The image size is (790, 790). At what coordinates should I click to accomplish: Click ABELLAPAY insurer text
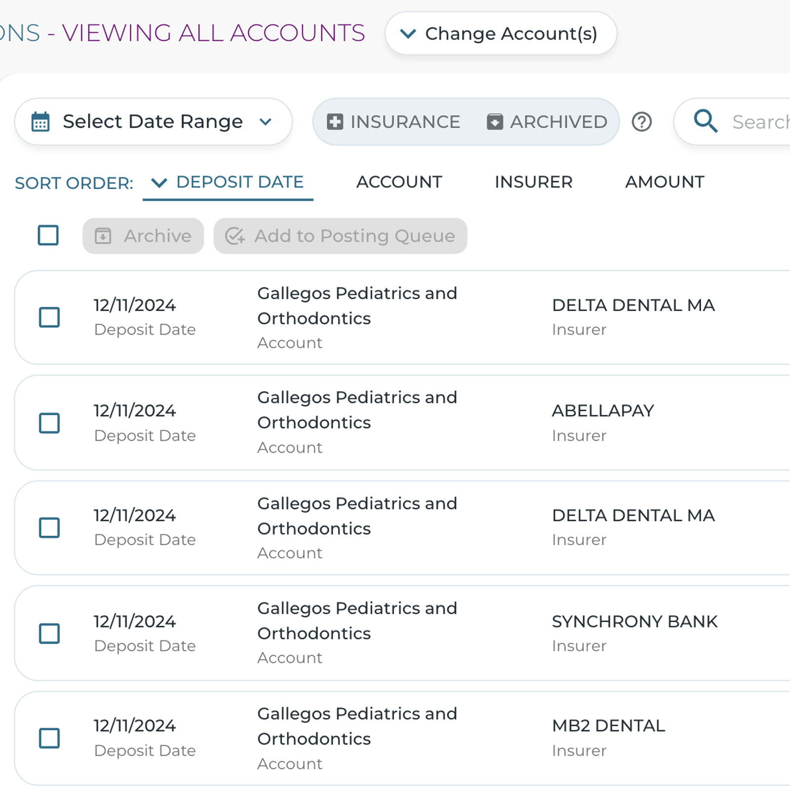coord(603,411)
